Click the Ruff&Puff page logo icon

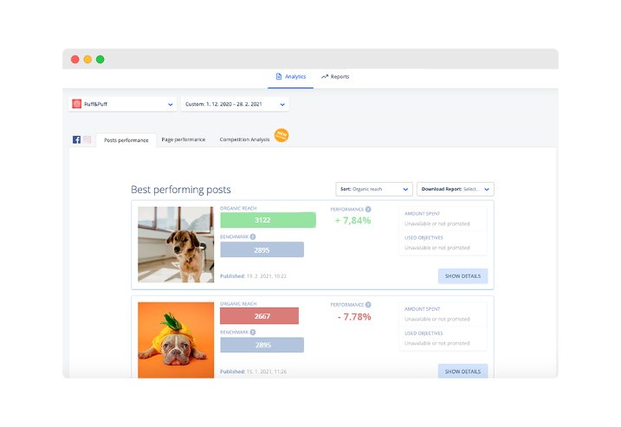(77, 104)
